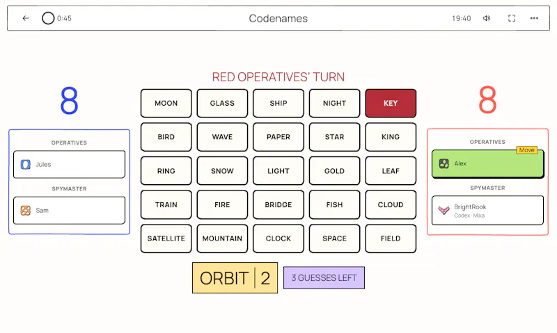Viewport: 557px width, 333px height.
Task: Tap the FIRE word card
Action: [222, 204]
